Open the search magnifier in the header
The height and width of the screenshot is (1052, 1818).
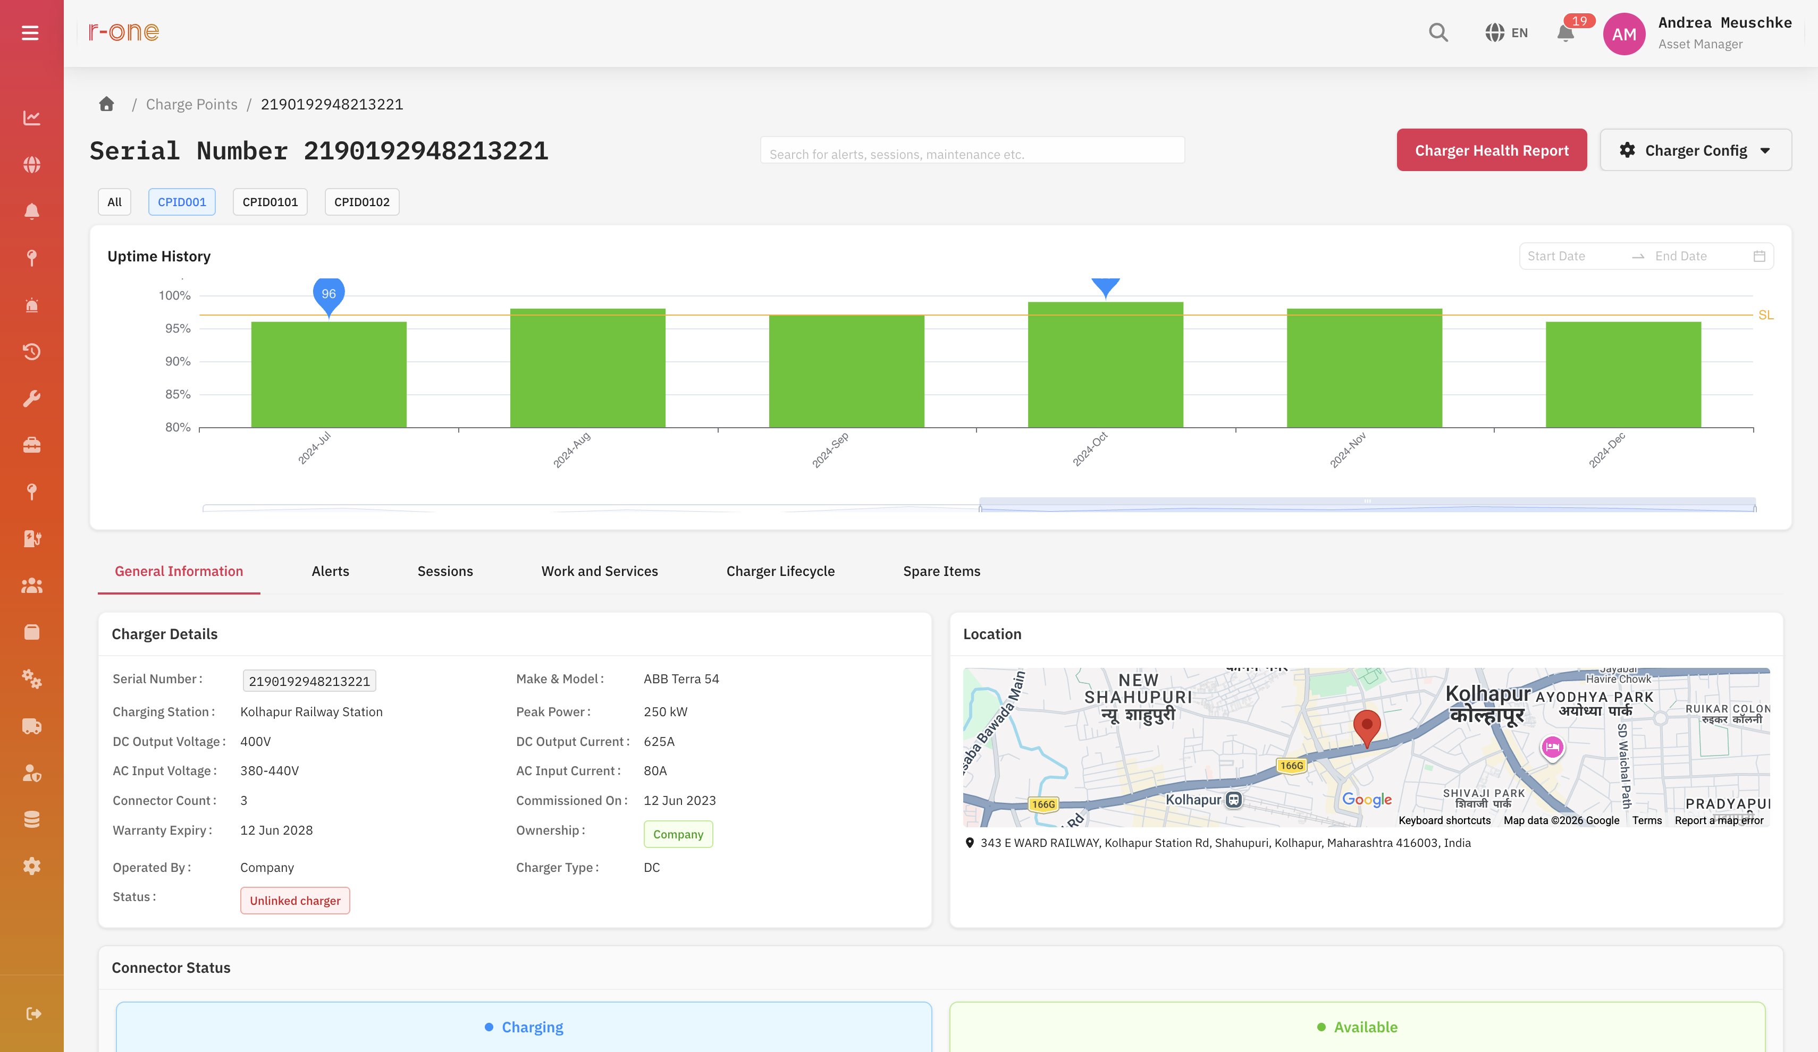[1438, 32]
